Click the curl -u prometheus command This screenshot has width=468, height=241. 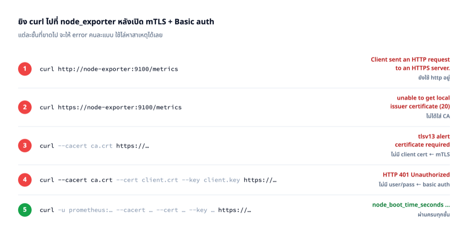[x=146, y=210]
